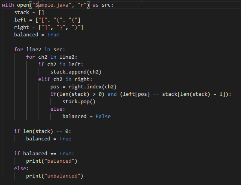Viewport: 241px width, 185px height.
Task: Click the "balanced" string in print
Action: [59, 161]
